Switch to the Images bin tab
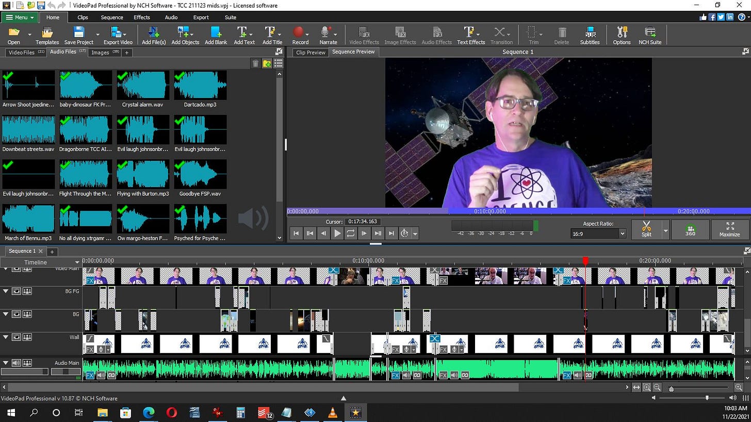The width and height of the screenshot is (751, 422). [x=105, y=52]
